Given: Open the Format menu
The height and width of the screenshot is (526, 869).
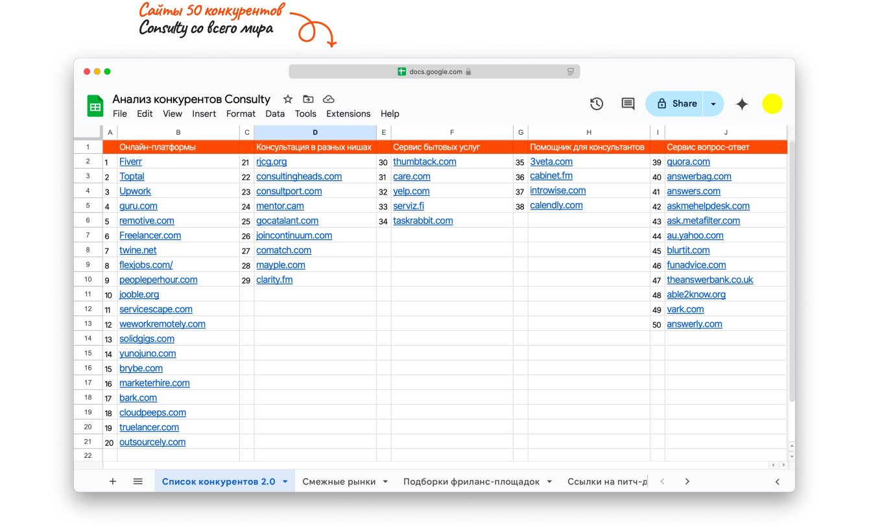Looking at the screenshot, I should coord(241,114).
